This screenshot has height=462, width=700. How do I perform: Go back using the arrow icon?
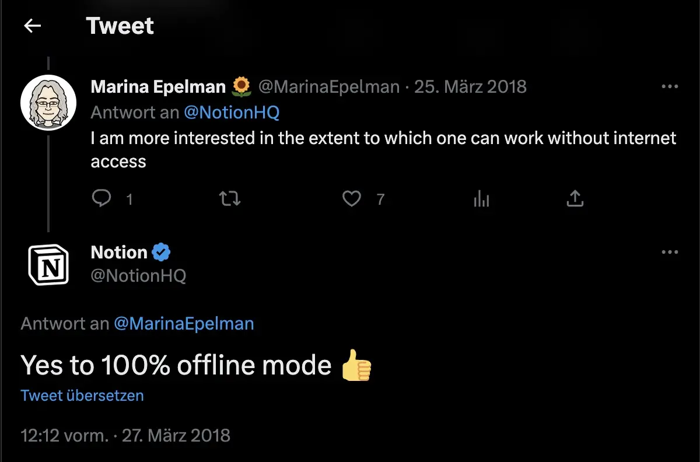tap(32, 25)
